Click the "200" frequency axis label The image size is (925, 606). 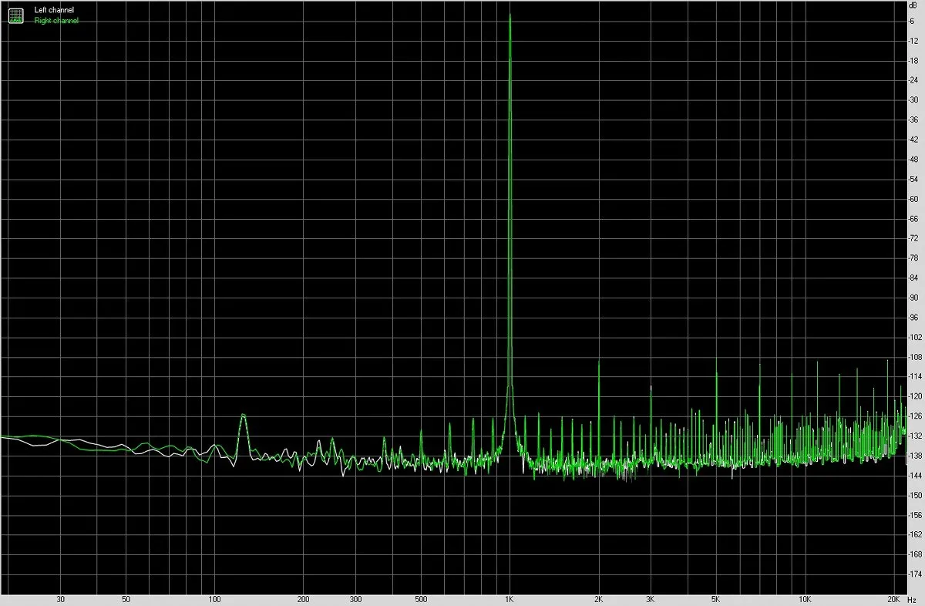pyautogui.click(x=303, y=599)
